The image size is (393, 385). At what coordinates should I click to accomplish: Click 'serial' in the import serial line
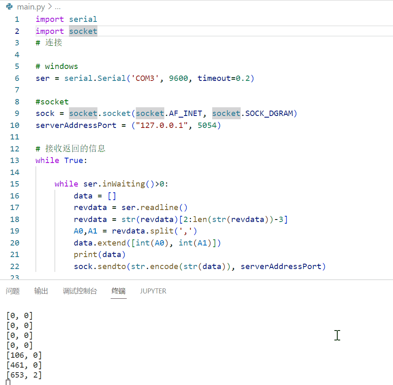(x=83, y=19)
